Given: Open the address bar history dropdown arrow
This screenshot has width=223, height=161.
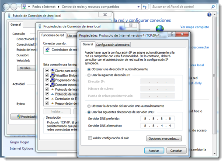Looking at the screenshot, I should click(139, 7).
